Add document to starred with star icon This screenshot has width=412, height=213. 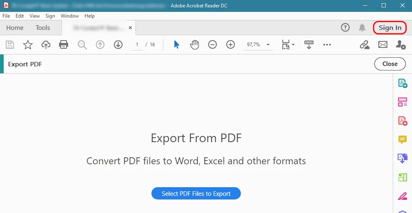point(28,45)
